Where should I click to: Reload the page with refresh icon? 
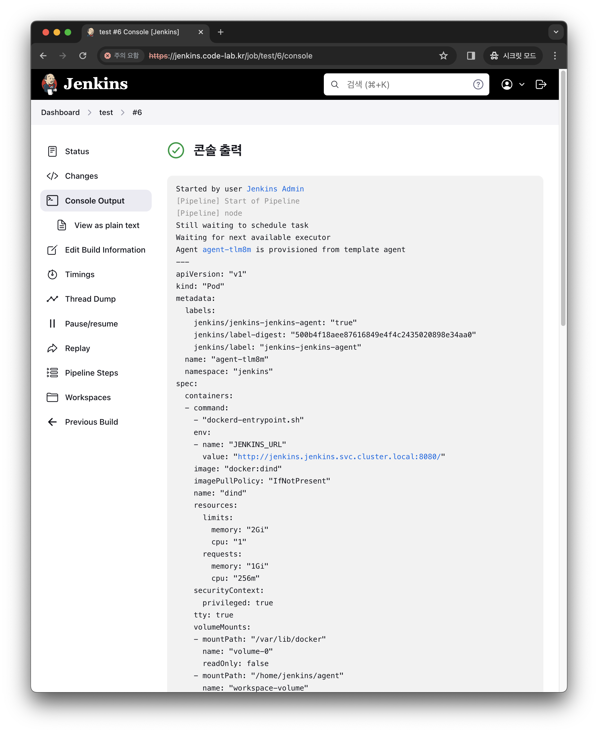point(83,56)
